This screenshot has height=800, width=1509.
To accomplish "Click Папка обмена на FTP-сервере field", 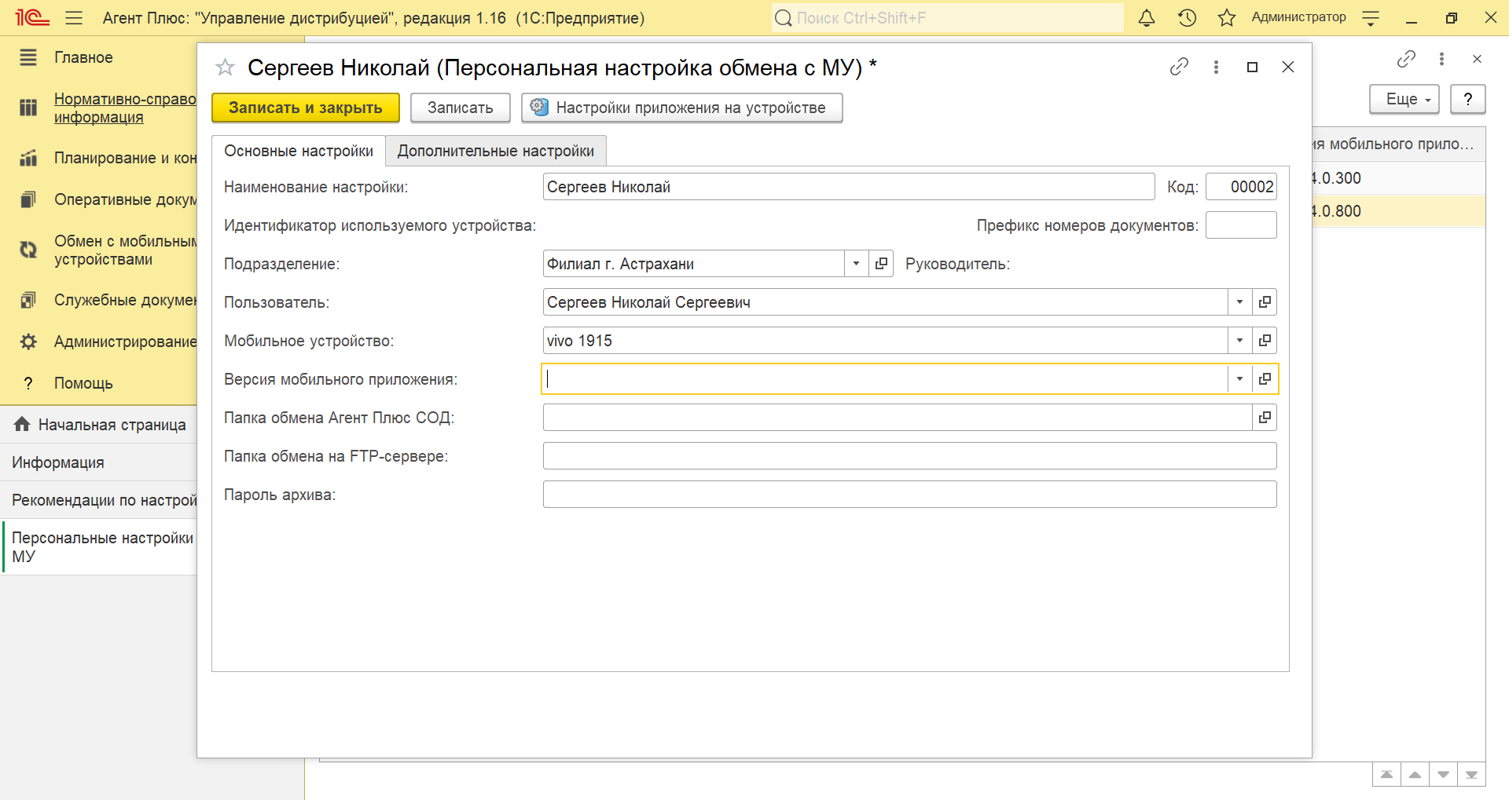I will coord(909,456).
